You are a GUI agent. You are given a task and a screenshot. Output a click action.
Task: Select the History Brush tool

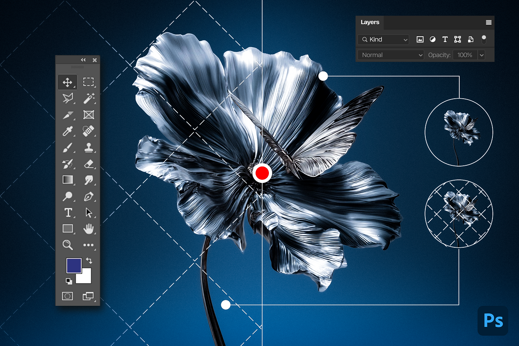pyautogui.click(x=68, y=164)
